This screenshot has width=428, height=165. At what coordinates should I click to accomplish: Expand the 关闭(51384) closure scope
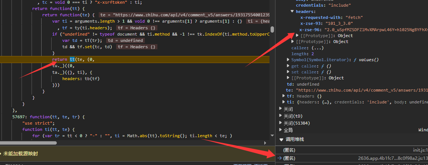coord(281,123)
